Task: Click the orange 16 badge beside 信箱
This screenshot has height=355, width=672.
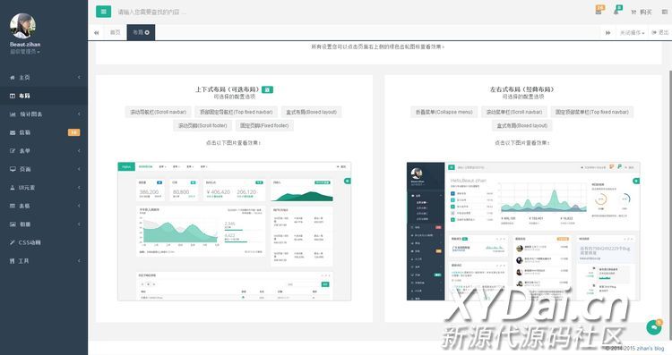Action: pos(73,132)
